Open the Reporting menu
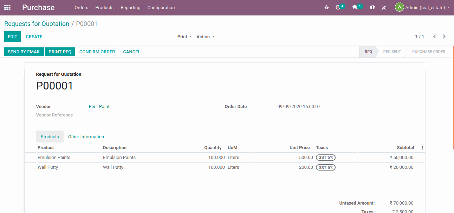The width and height of the screenshot is (454, 213). (130, 7)
